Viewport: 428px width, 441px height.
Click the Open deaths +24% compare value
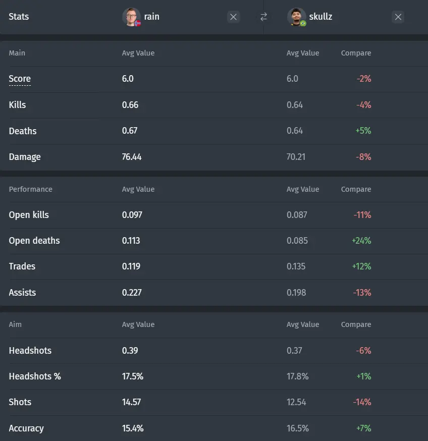[361, 241]
